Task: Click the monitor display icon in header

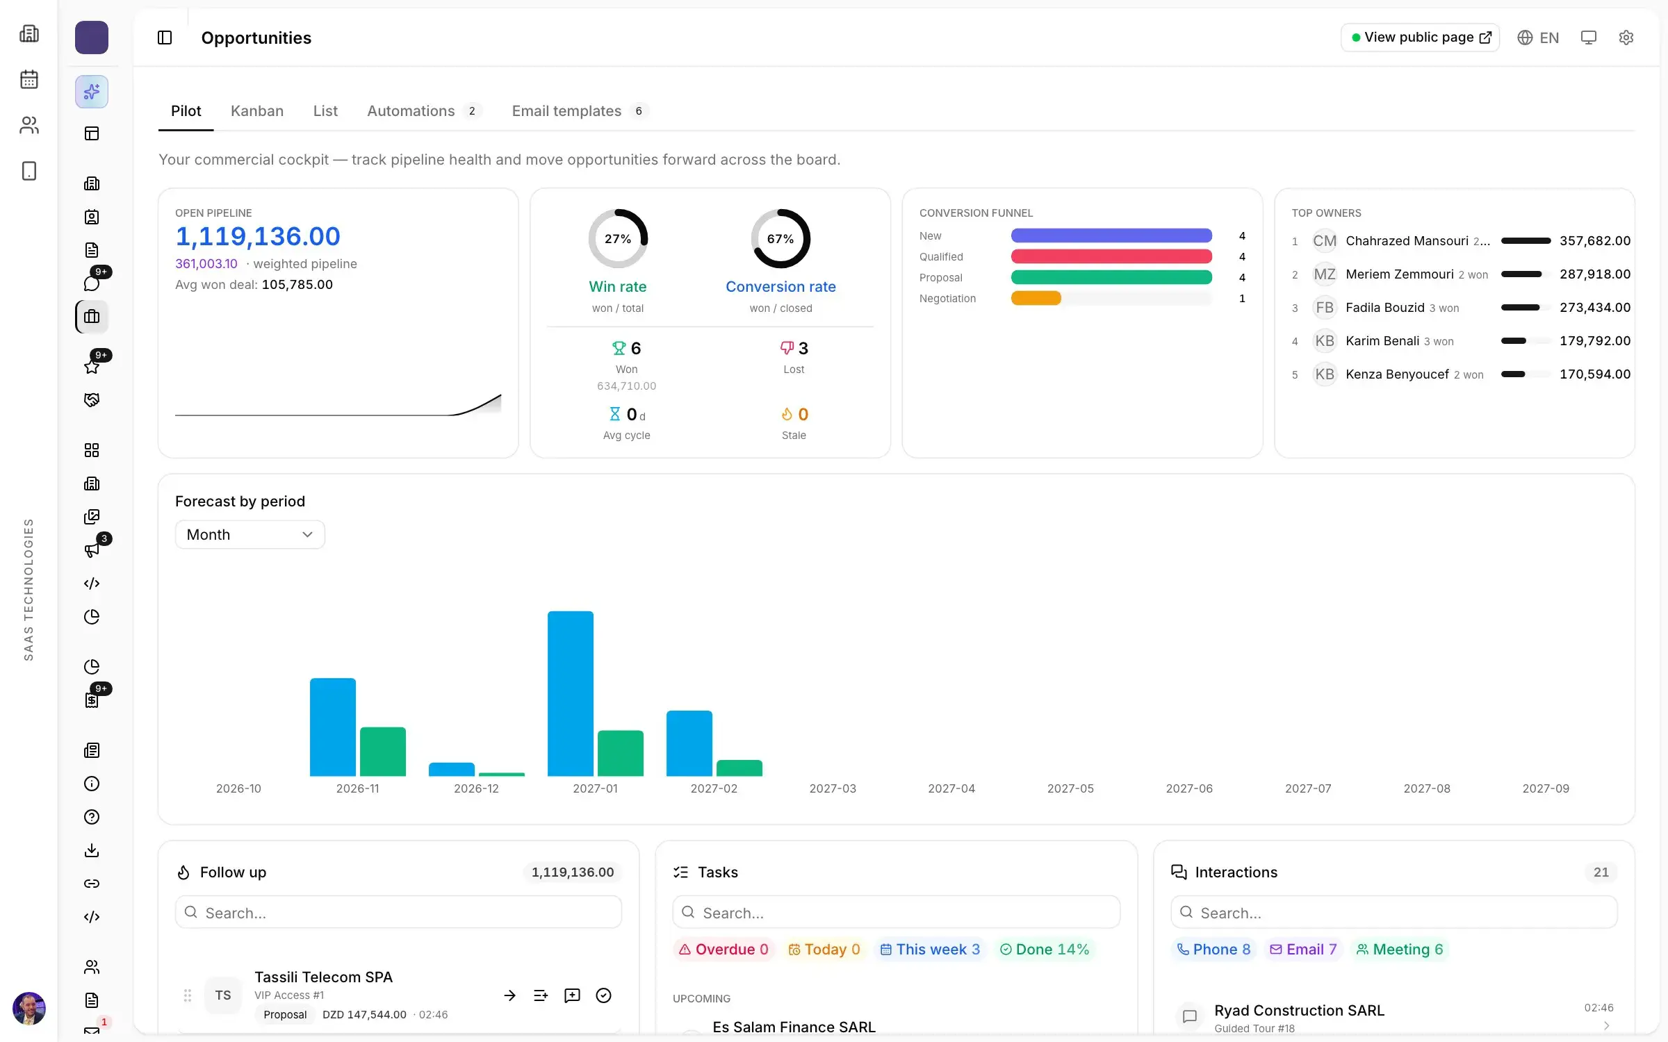Action: pyautogui.click(x=1589, y=38)
